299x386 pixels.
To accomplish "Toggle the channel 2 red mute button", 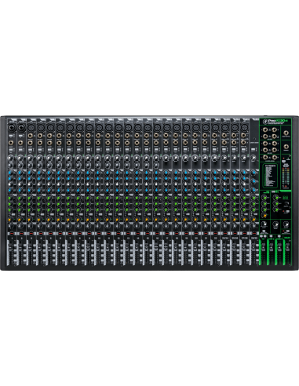I will coord(21,233).
